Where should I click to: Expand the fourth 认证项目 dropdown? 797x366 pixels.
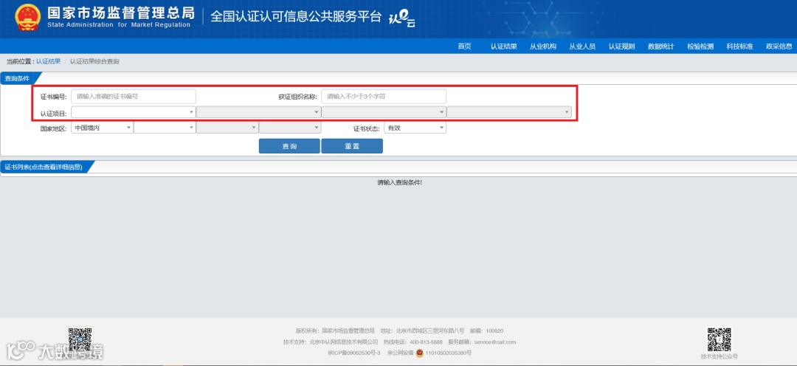(509, 112)
